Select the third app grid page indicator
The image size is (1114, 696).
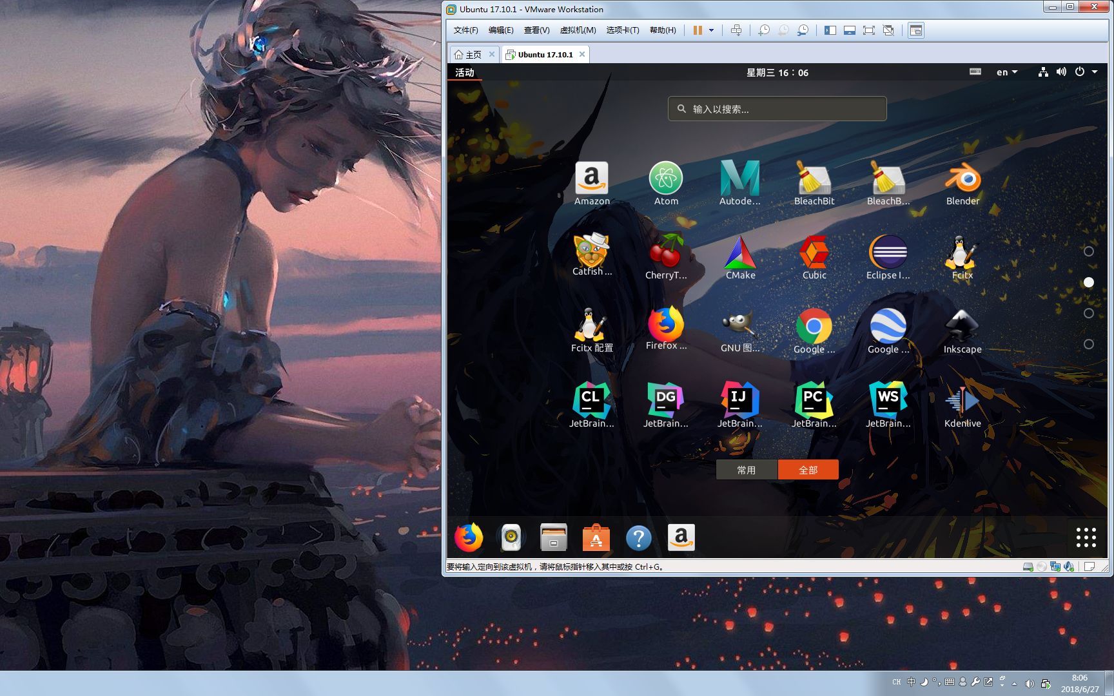pyautogui.click(x=1089, y=313)
